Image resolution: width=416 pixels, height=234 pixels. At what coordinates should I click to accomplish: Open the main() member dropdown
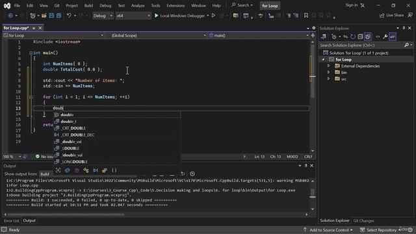(259, 35)
